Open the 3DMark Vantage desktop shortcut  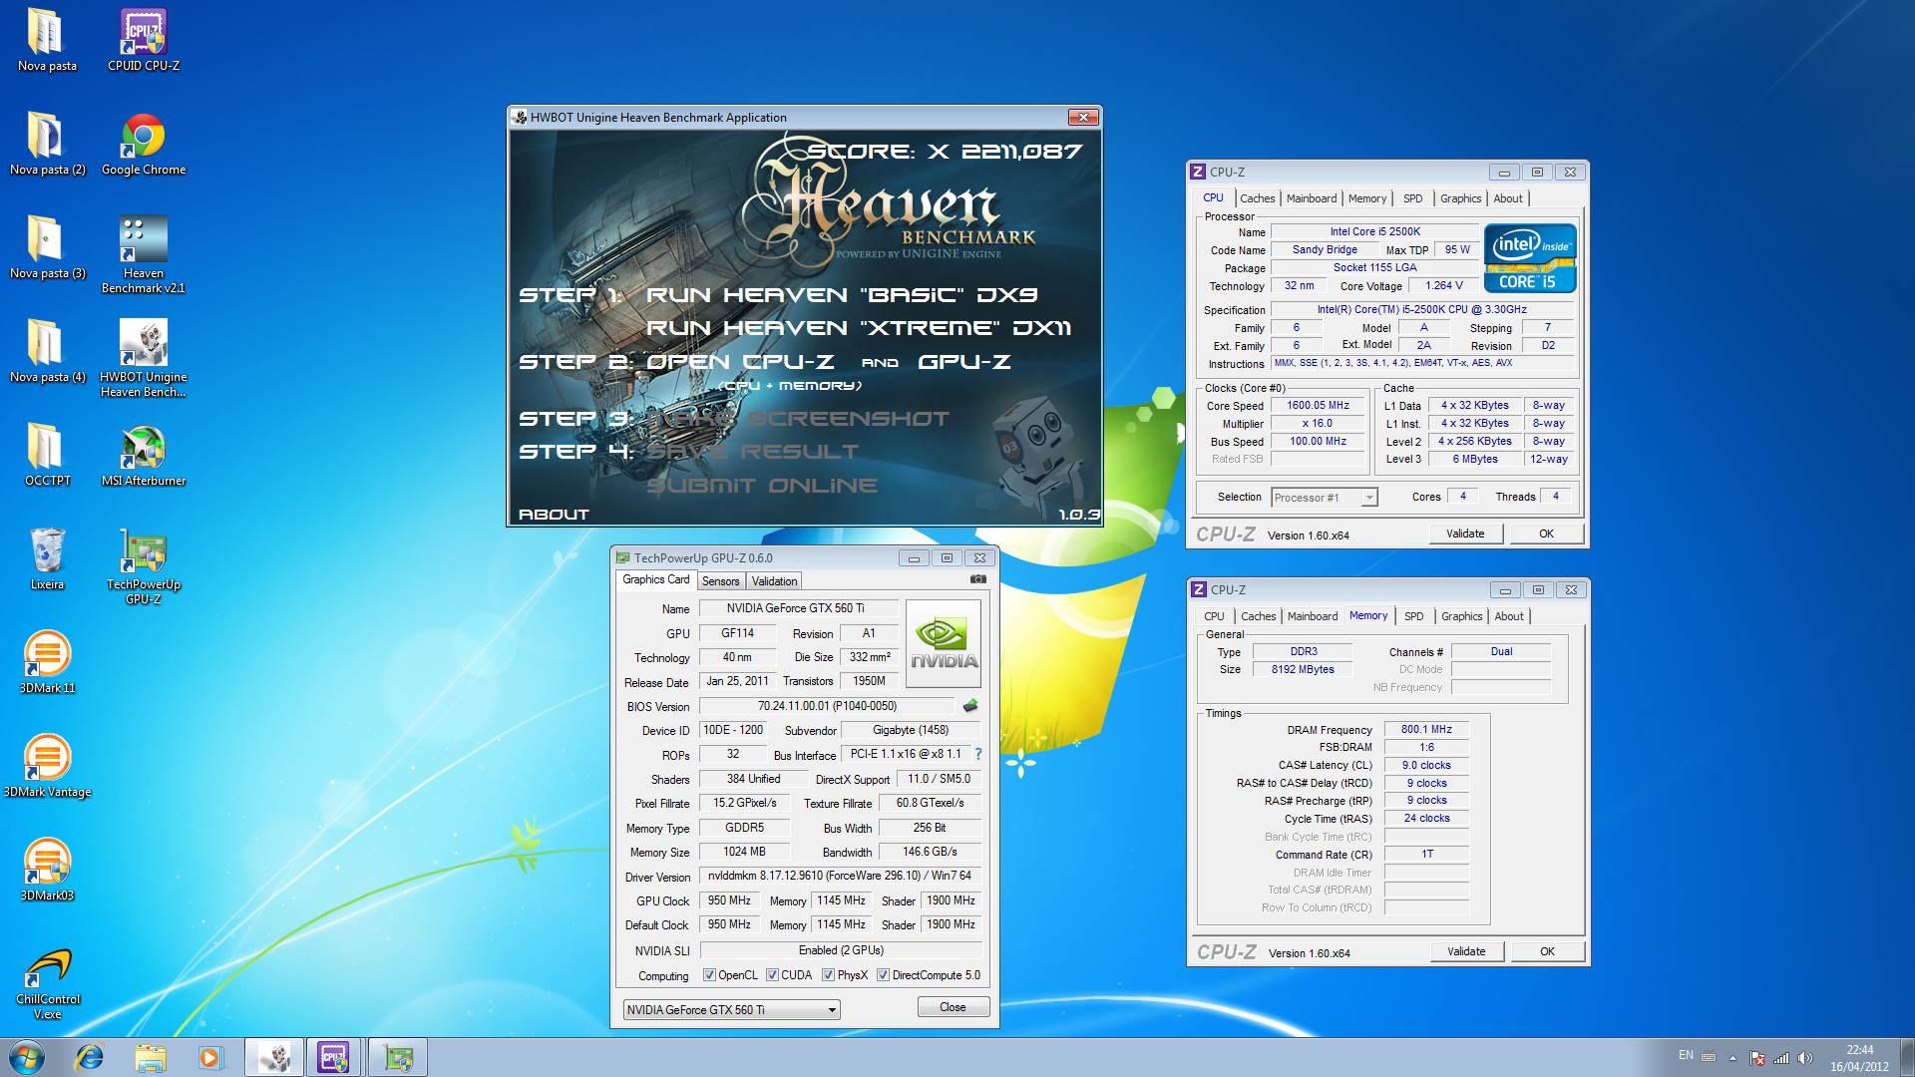(47, 766)
